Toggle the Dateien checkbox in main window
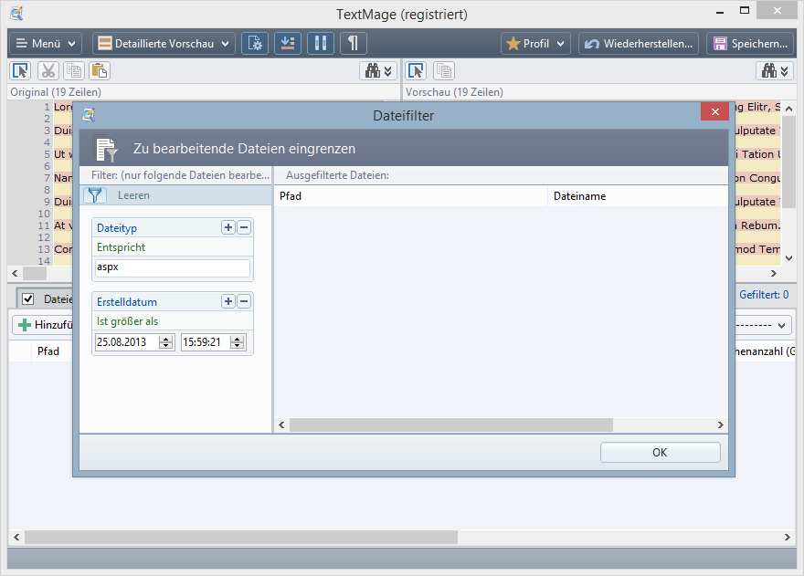Image resolution: width=804 pixels, height=576 pixels. [28, 298]
